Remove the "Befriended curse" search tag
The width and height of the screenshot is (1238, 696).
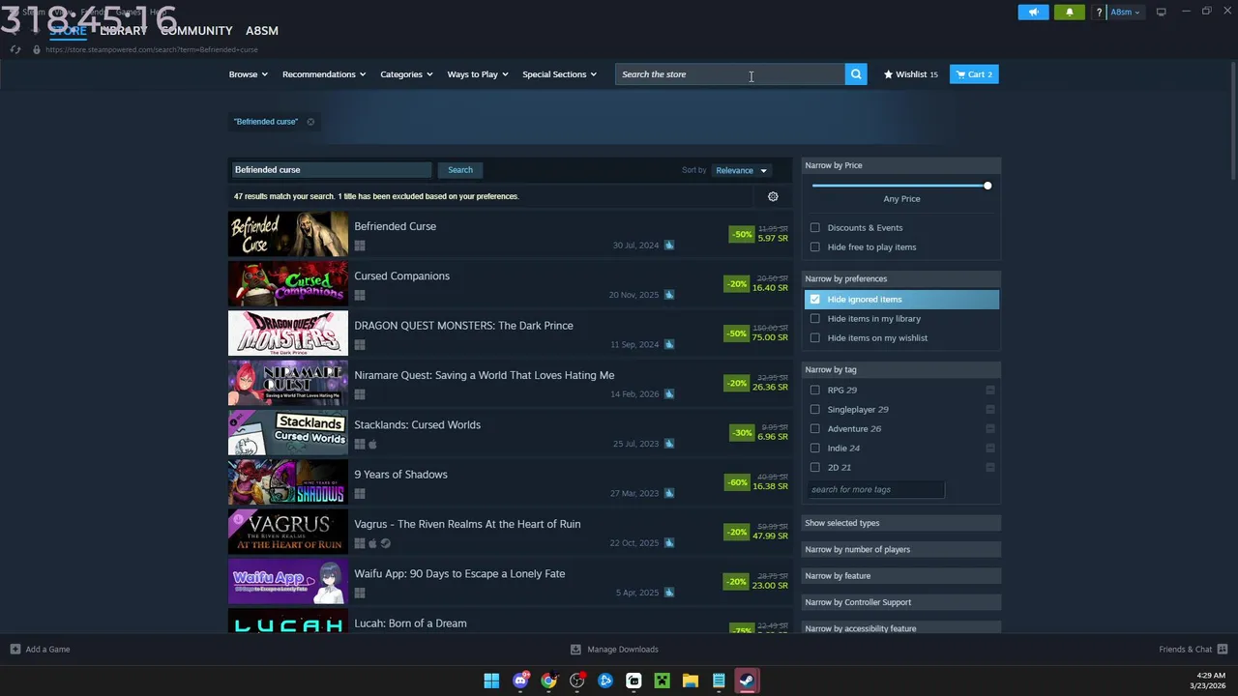tap(310, 122)
